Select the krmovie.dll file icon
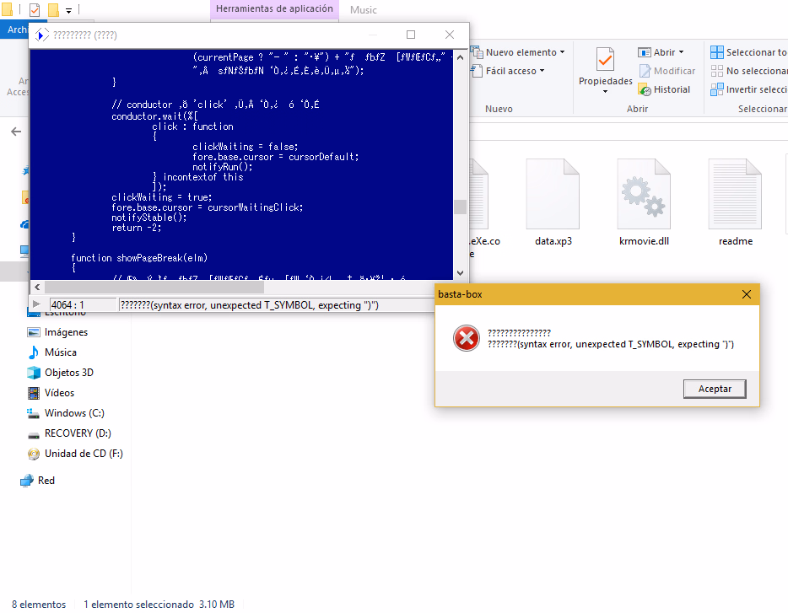Image resolution: width=788 pixels, height=613 pixels. point(644,194)
